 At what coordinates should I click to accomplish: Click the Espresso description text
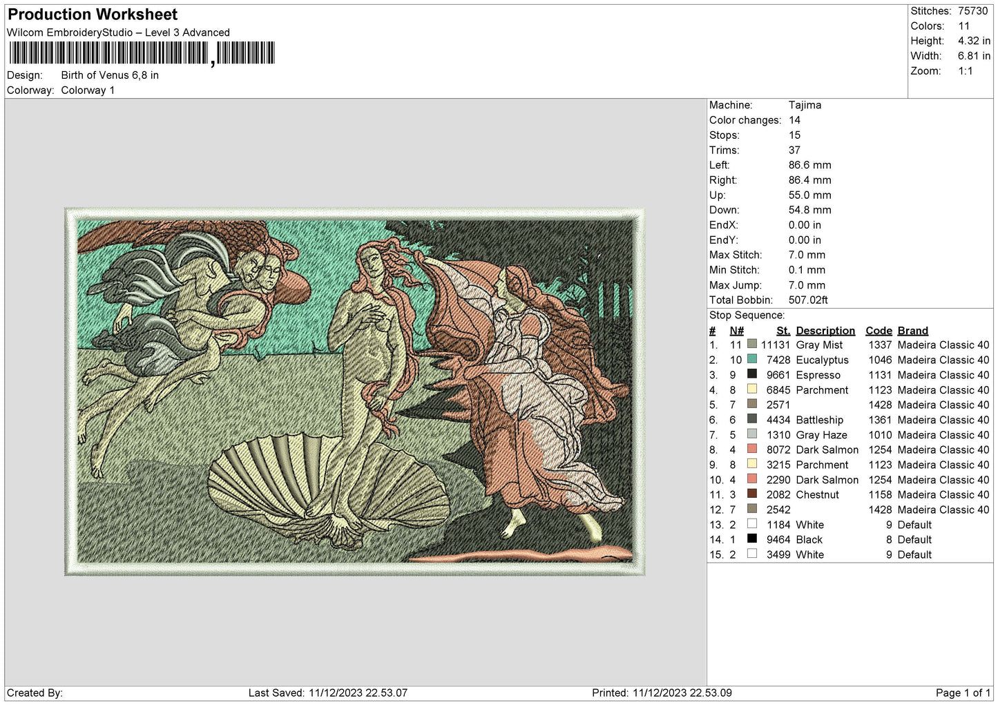coord(818,375)
